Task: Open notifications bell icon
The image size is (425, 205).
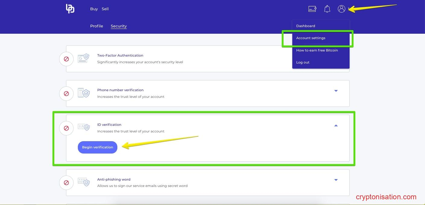Action: click(327, 9)
